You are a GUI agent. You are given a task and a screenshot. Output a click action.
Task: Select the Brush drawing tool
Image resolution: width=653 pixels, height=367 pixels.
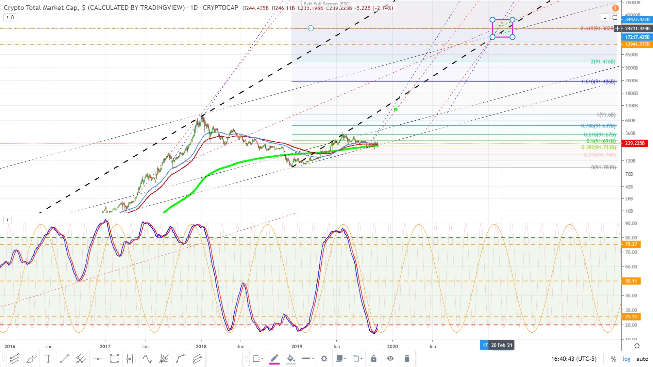click(32, 359)
